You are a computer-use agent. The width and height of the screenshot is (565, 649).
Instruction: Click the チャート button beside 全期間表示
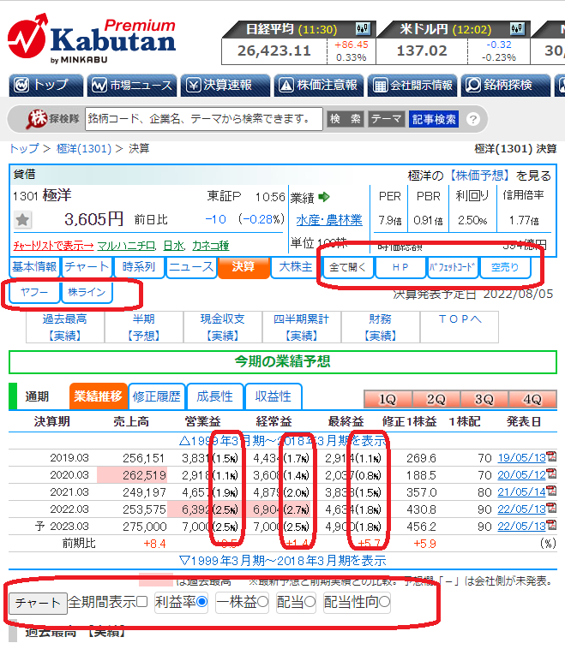click(38, 603)
